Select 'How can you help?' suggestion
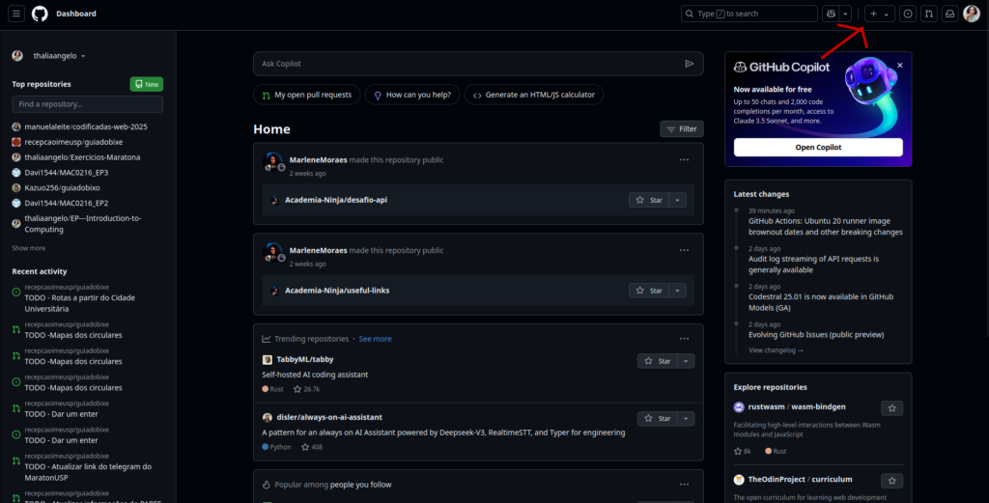Viewport: 989px width, 503px height. point(411,95)
